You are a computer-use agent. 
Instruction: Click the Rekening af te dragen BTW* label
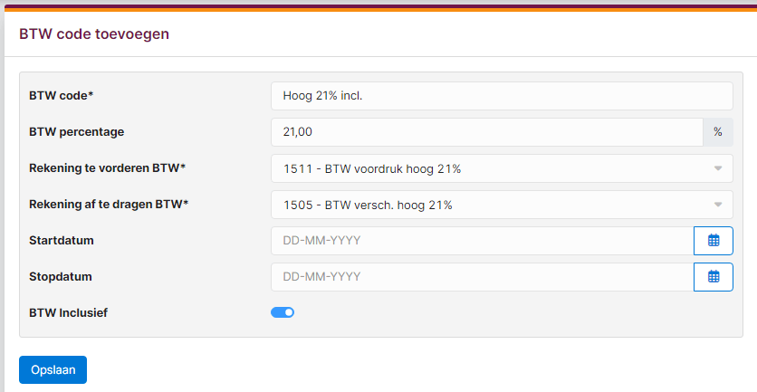click(109, 205)
